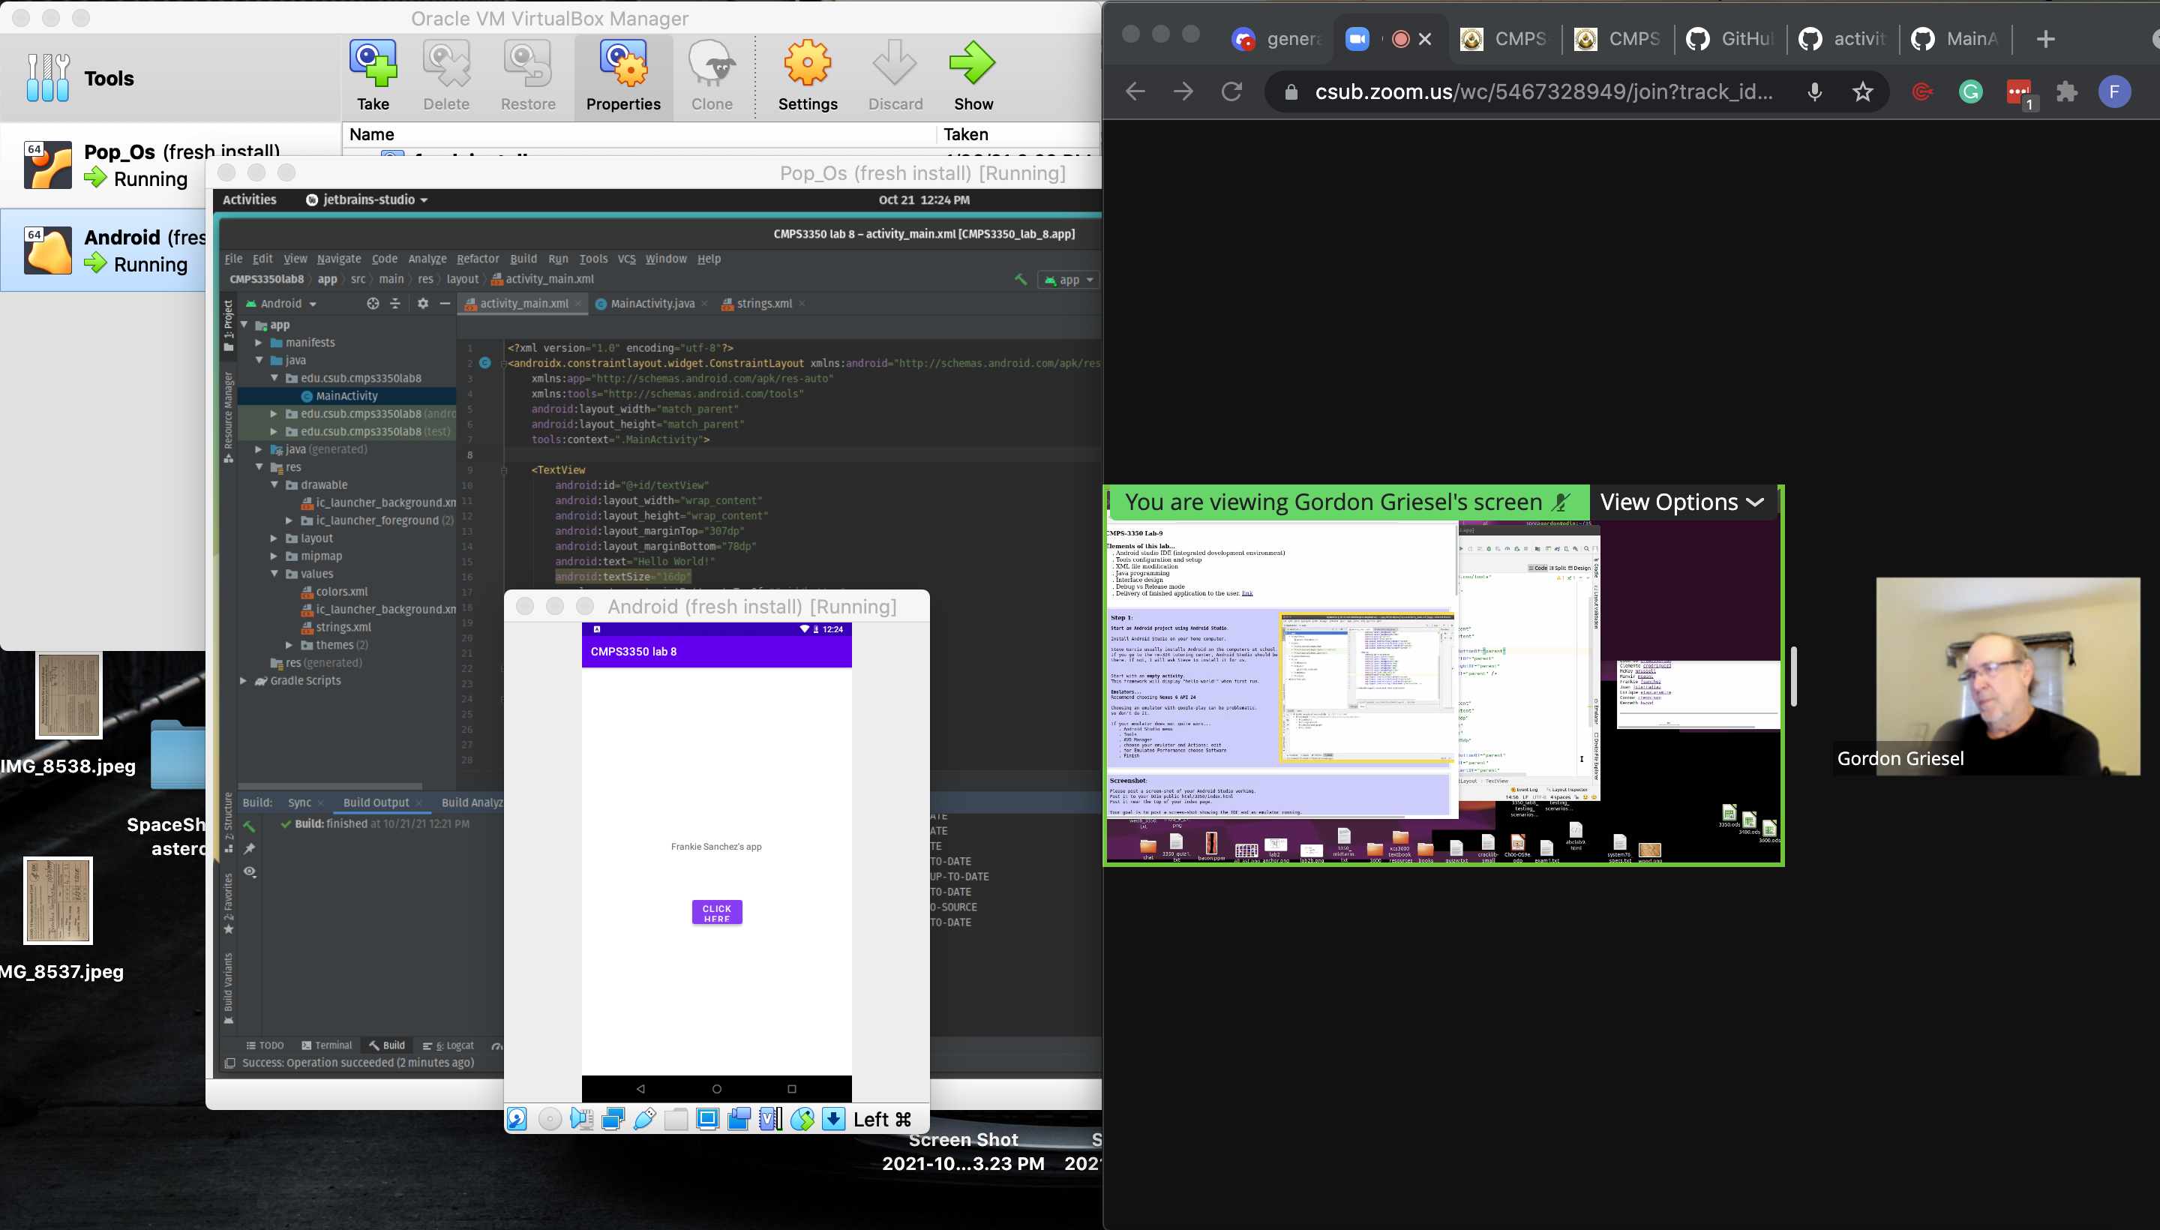Click the green Show arrow icon
This screenshot has width=2160, height=1230.
pos(972,63)
